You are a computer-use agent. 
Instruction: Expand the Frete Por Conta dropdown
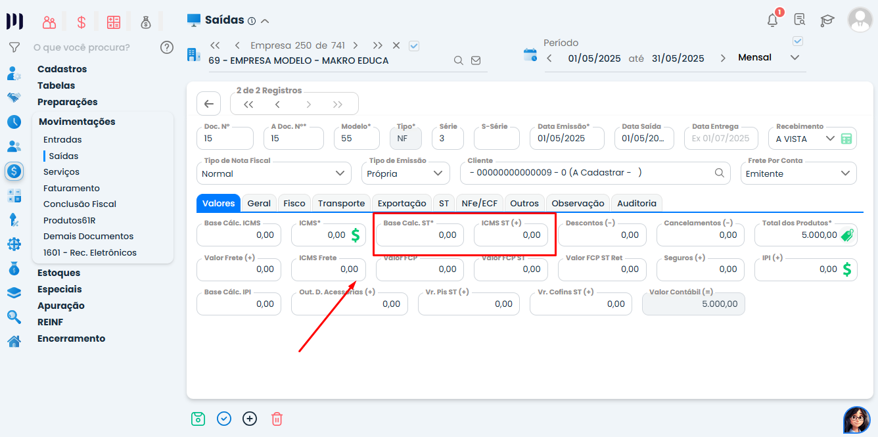pyautogui.click(x=798, y=173)
